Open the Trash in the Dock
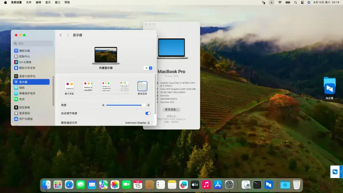Screen dimensions: 343x193 pos(297,185)
